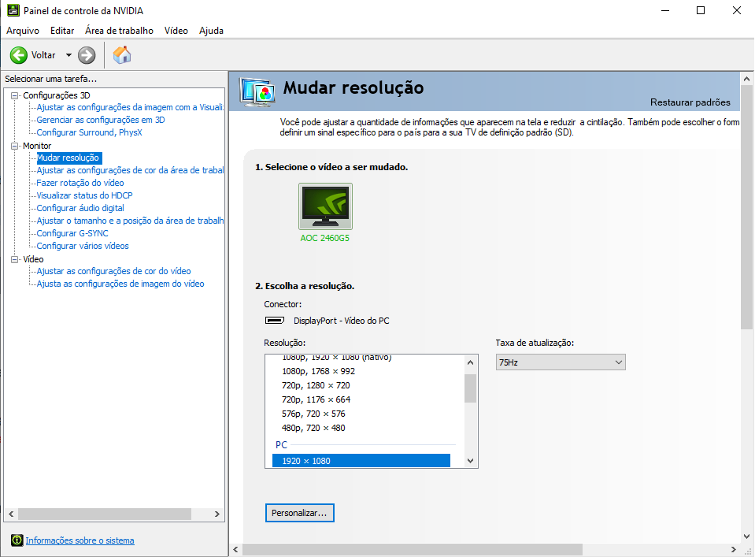The height and width of the screenshot is (557, 755).
Task: Click the system information icon at bottom left
Action: point(17,540)
